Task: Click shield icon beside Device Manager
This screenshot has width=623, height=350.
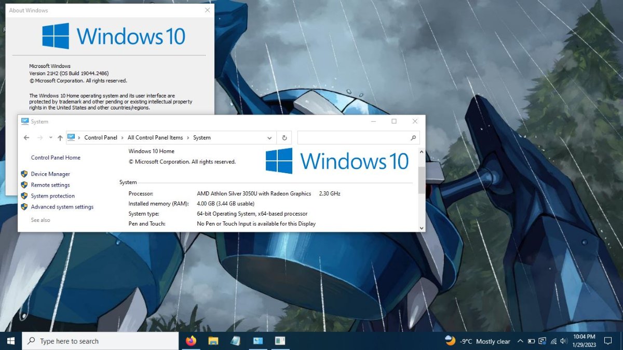Action: click(x=24, y=174)
